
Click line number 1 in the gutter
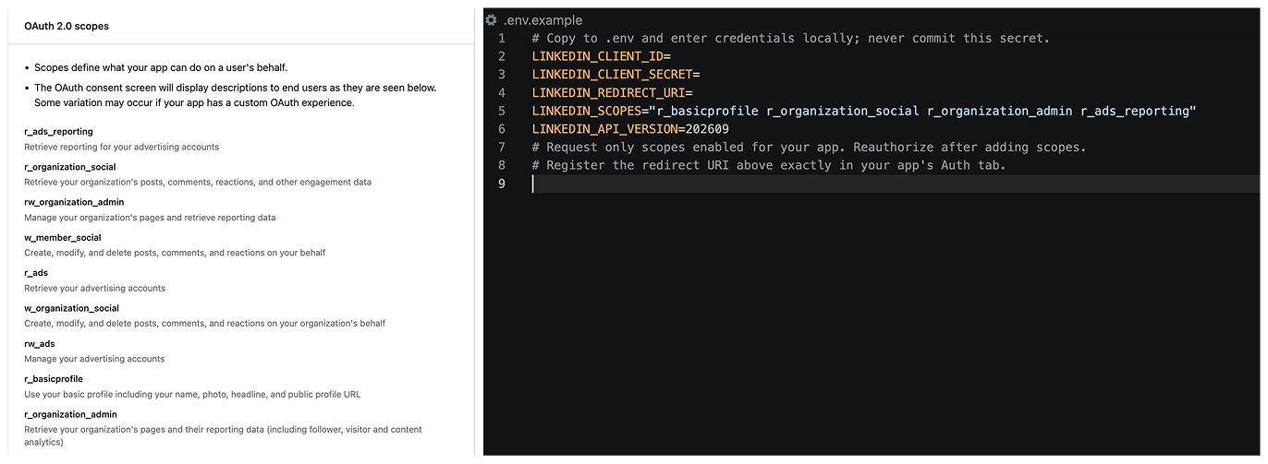[x=502, y=38]
